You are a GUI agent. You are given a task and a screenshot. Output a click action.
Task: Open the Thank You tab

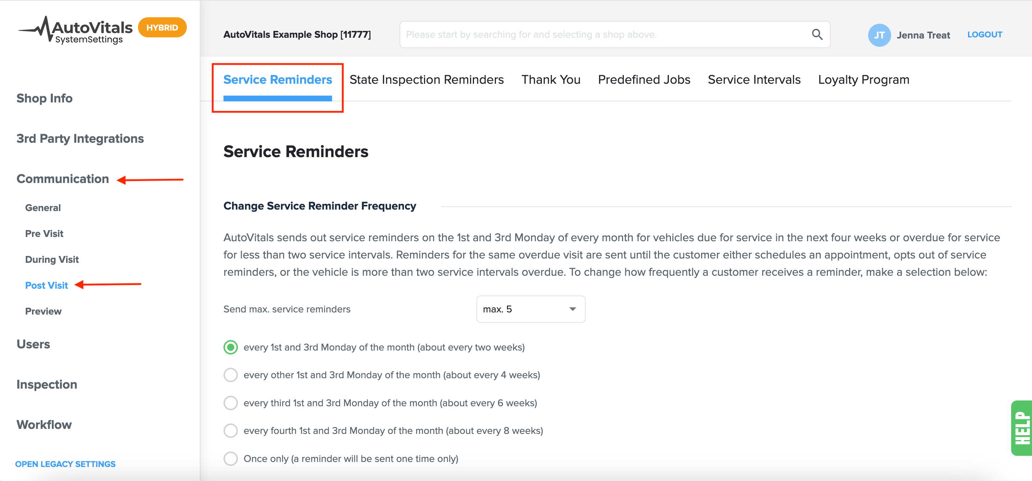click(551, 79)
